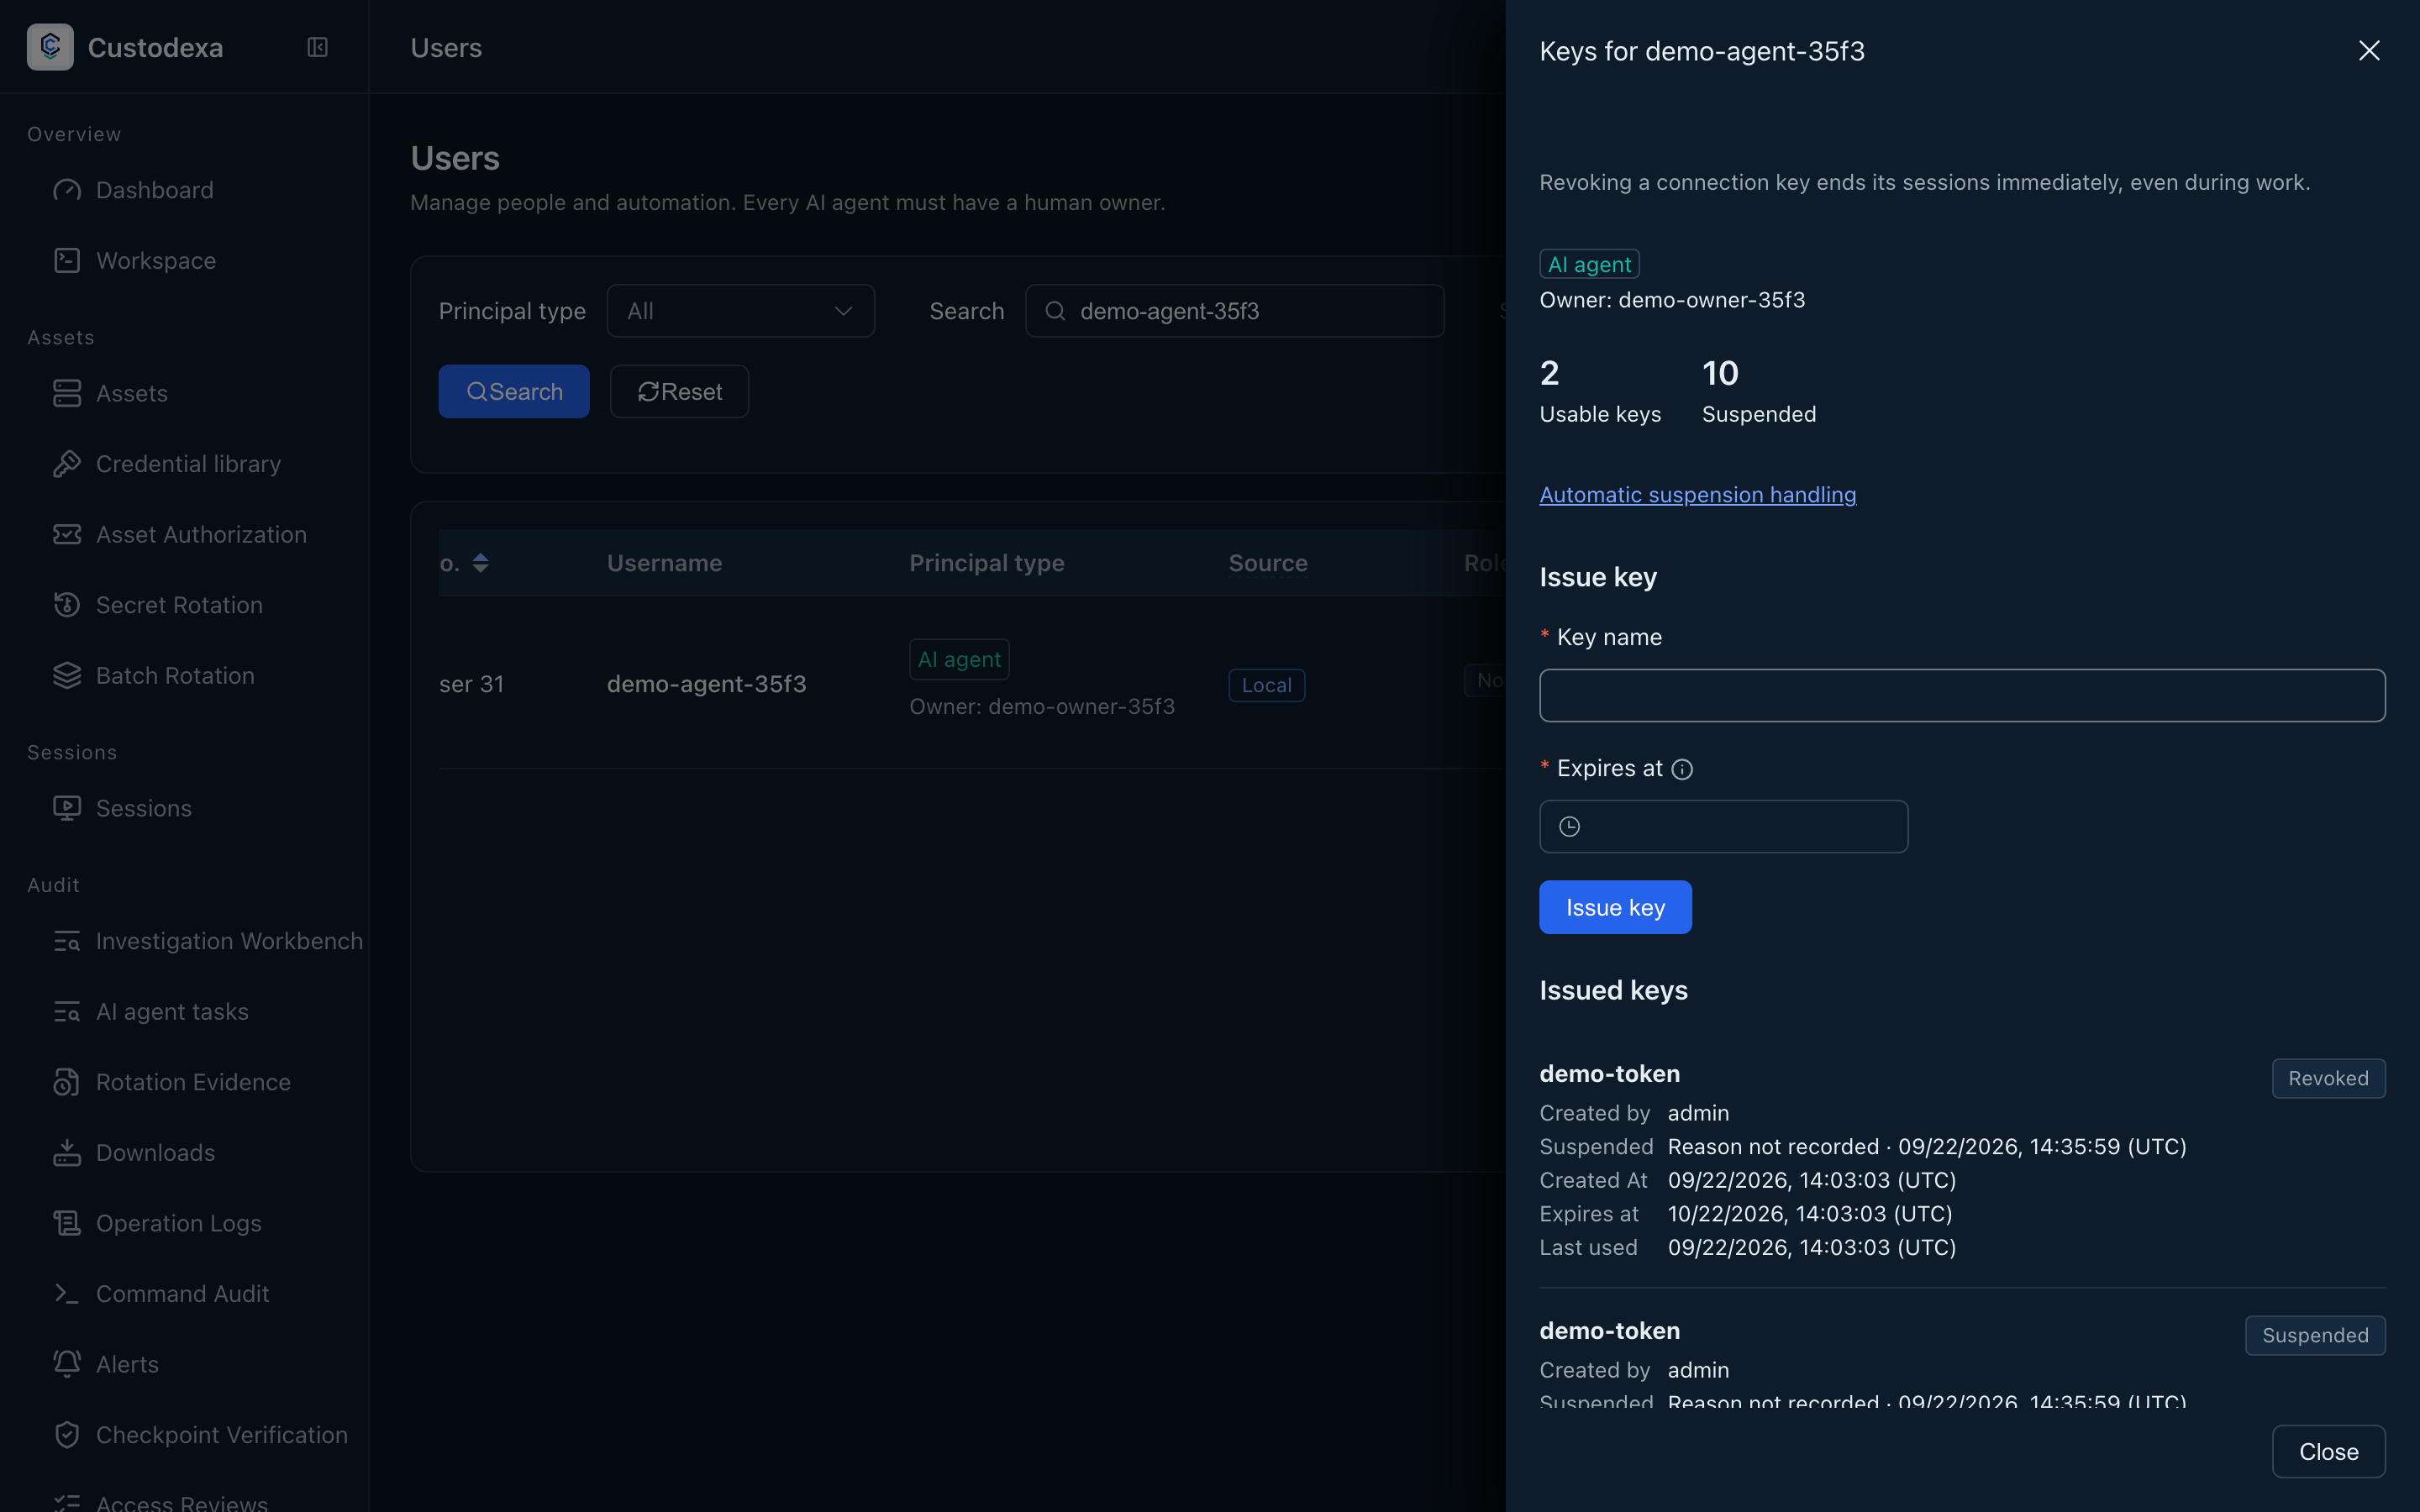Viewport: 2420px width, 1512px height.
Task: Click the Command Audit prompt icon
Action: click(x=67, y=1294)
